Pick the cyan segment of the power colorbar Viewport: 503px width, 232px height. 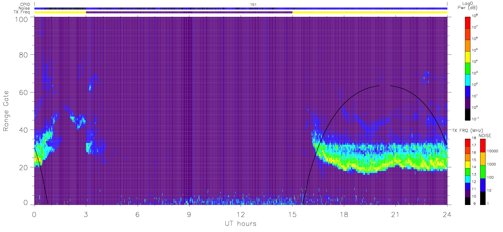[469, 79]
